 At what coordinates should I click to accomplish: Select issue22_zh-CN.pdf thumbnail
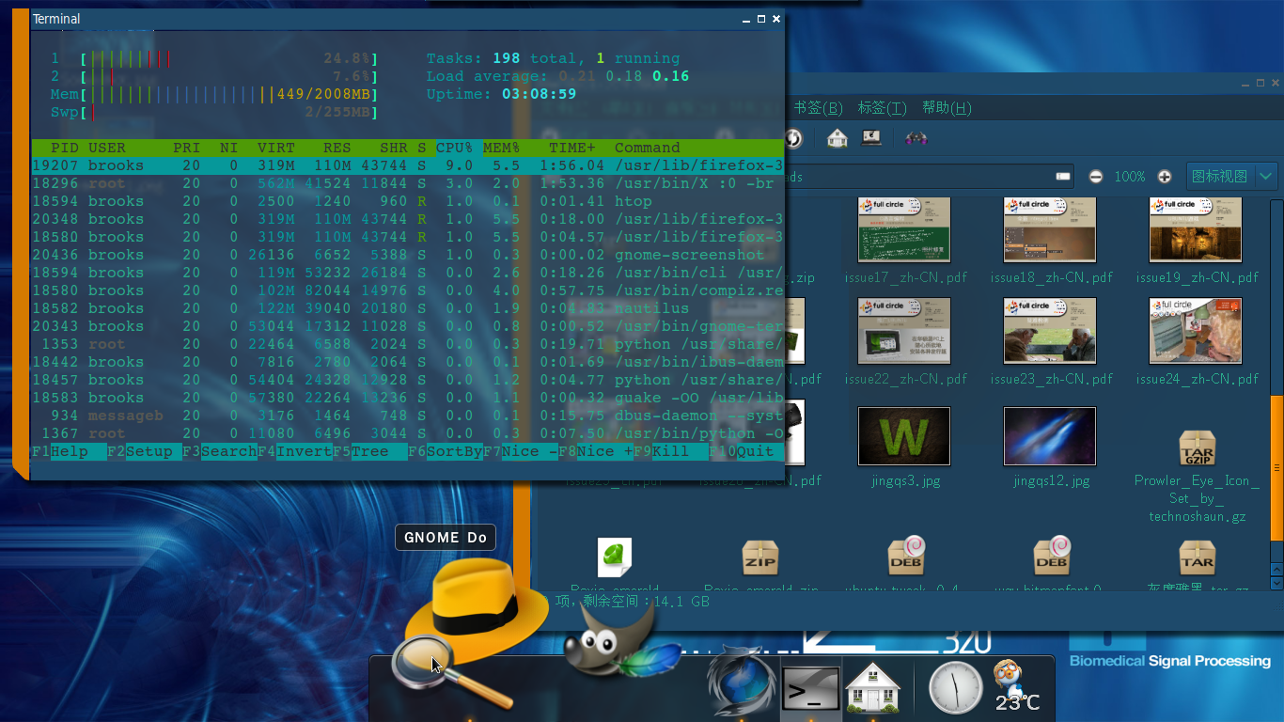905,331
